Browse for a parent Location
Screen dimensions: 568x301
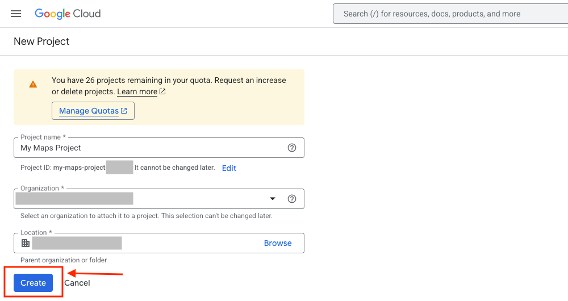pos(278,243)
